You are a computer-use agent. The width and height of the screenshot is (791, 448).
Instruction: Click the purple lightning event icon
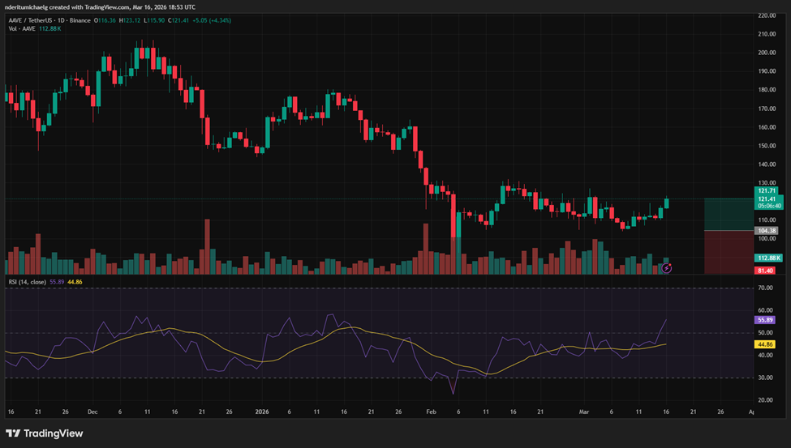coord(666,267)
